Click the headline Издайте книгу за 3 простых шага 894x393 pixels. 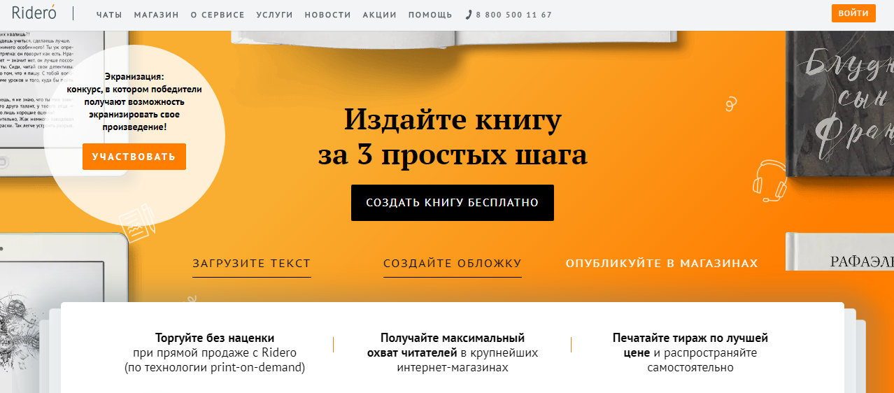coord(453,138)
